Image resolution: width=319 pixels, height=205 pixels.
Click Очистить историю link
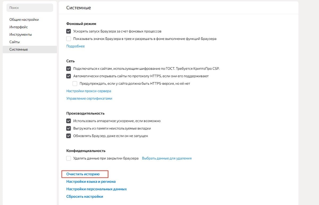(x=83, y=174)
